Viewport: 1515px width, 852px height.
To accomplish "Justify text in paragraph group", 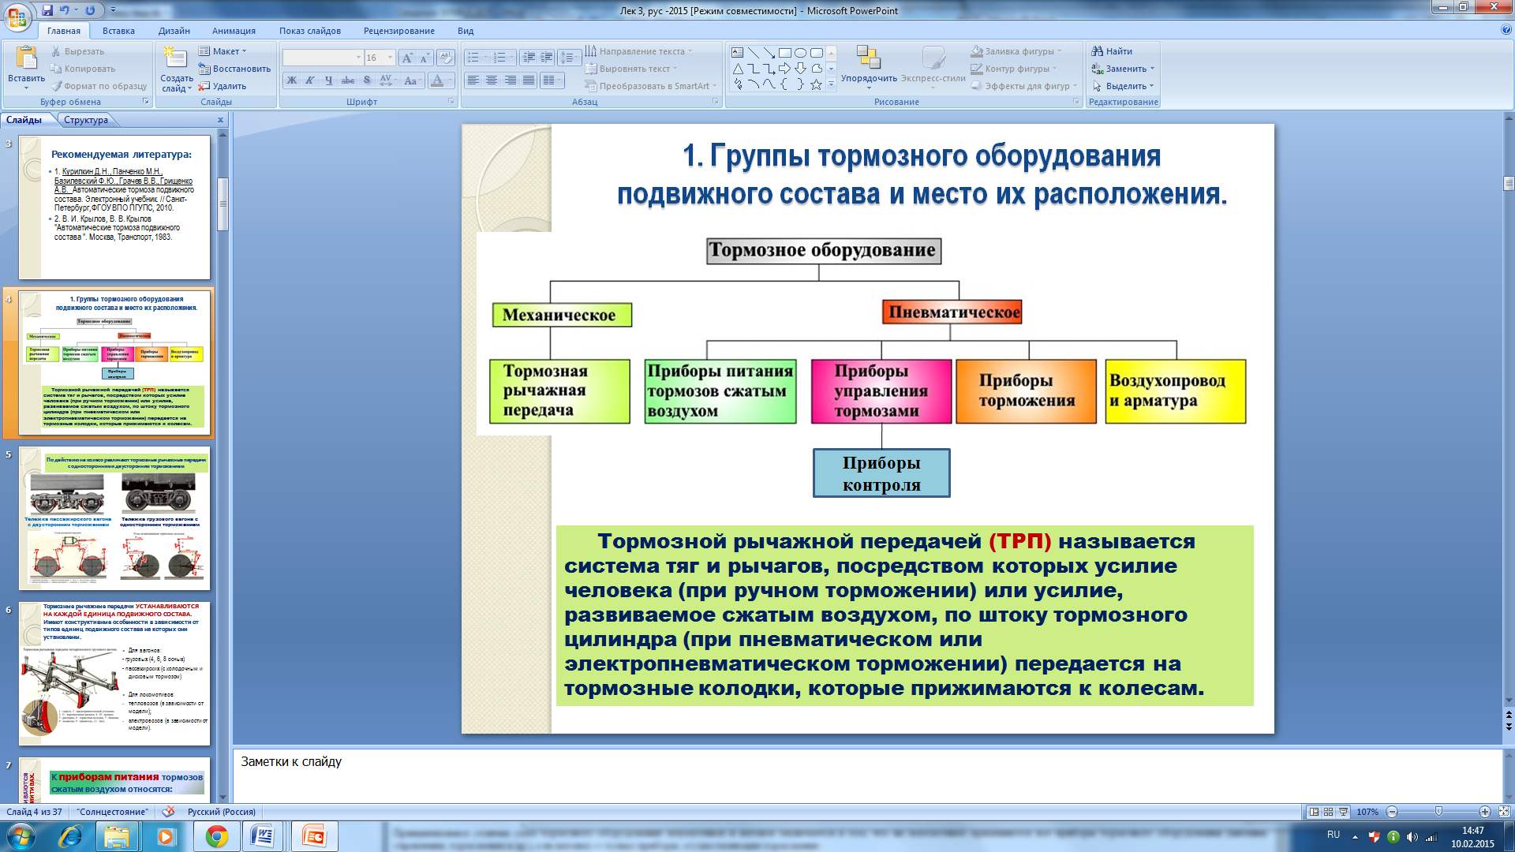I will coord(528,80).
